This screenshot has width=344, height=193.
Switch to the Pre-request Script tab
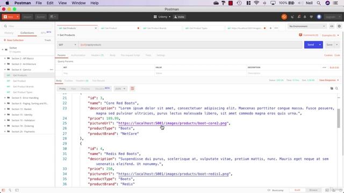click(130, 55)
